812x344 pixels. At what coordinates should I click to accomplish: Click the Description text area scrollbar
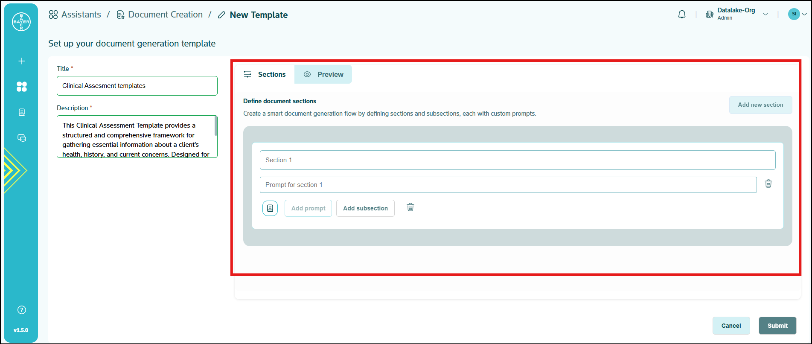point(216,126)
